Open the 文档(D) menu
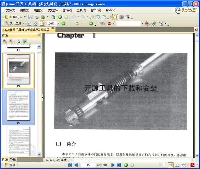Screen dimensions: 200x169 (53, 10)
